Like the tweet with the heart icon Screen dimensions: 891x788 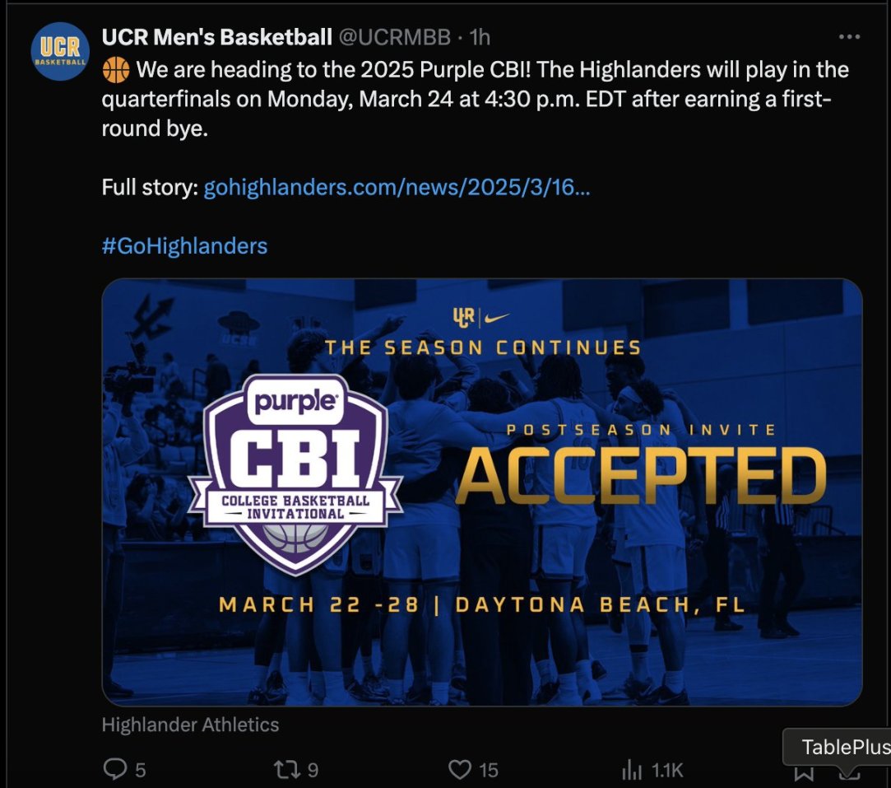coord(459,769)
